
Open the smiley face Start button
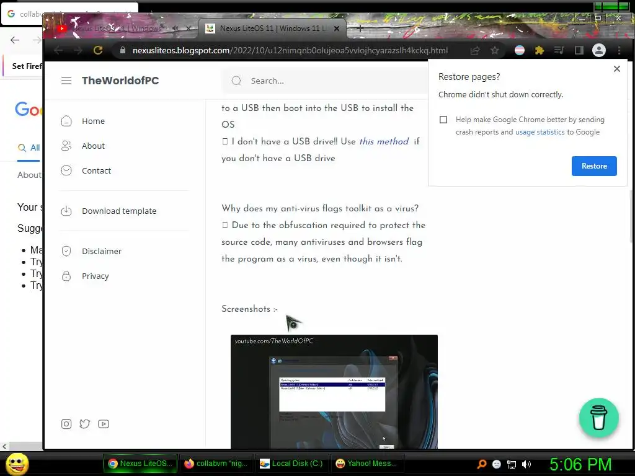[17, 464]
